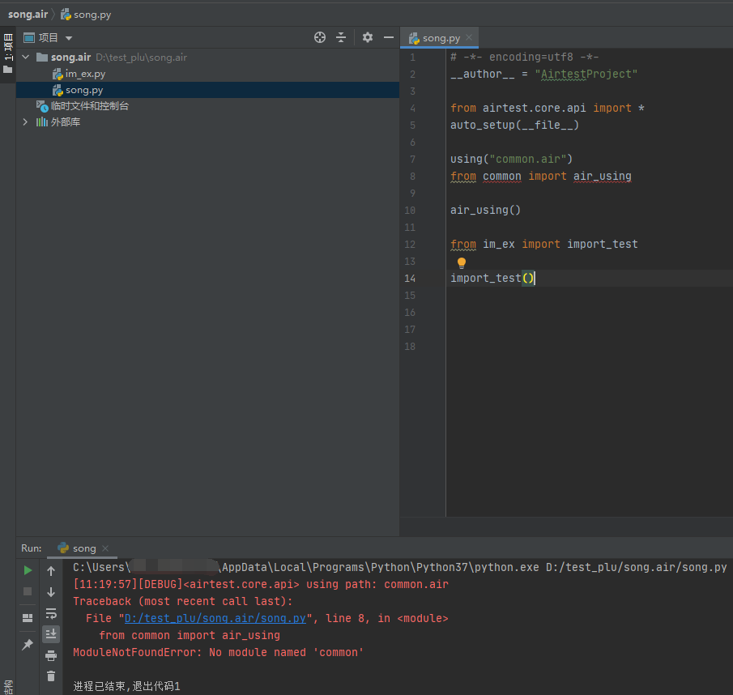Click line number 14 in gutter
The width and height of the screenshot is (733, 695).
(410, 279)
